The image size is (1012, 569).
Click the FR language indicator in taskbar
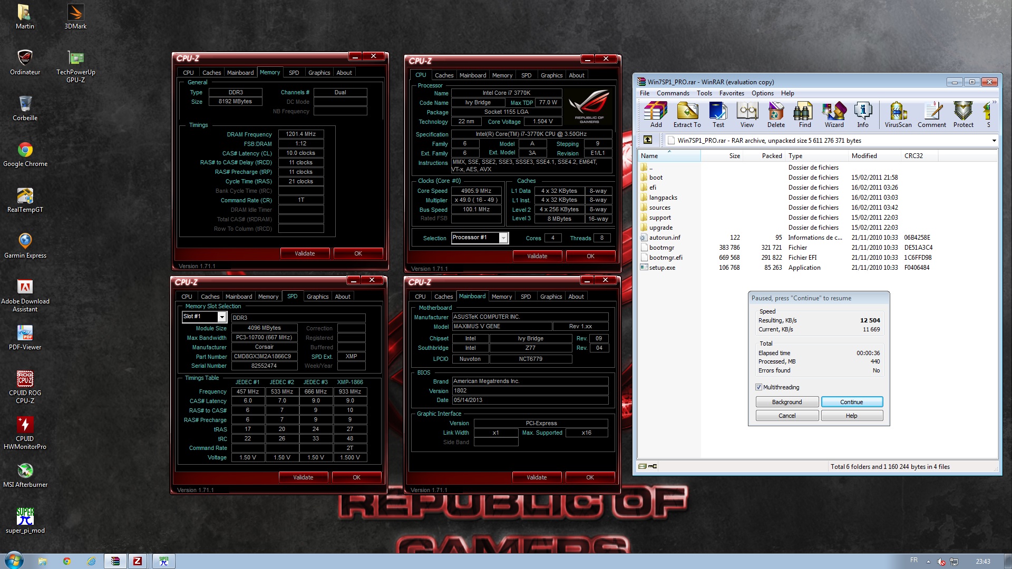coord(914,560)
